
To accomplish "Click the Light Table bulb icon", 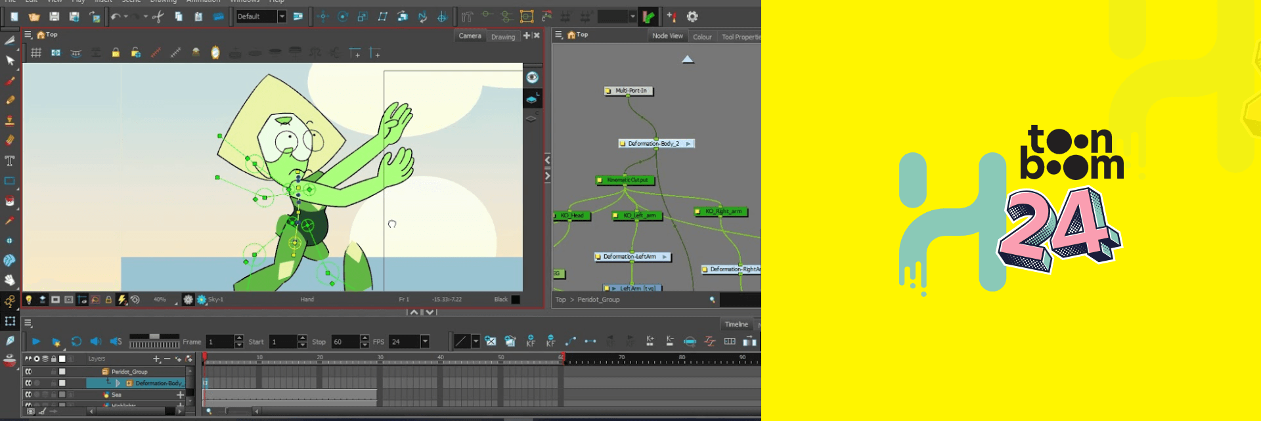I will click(x=29, y=299).
